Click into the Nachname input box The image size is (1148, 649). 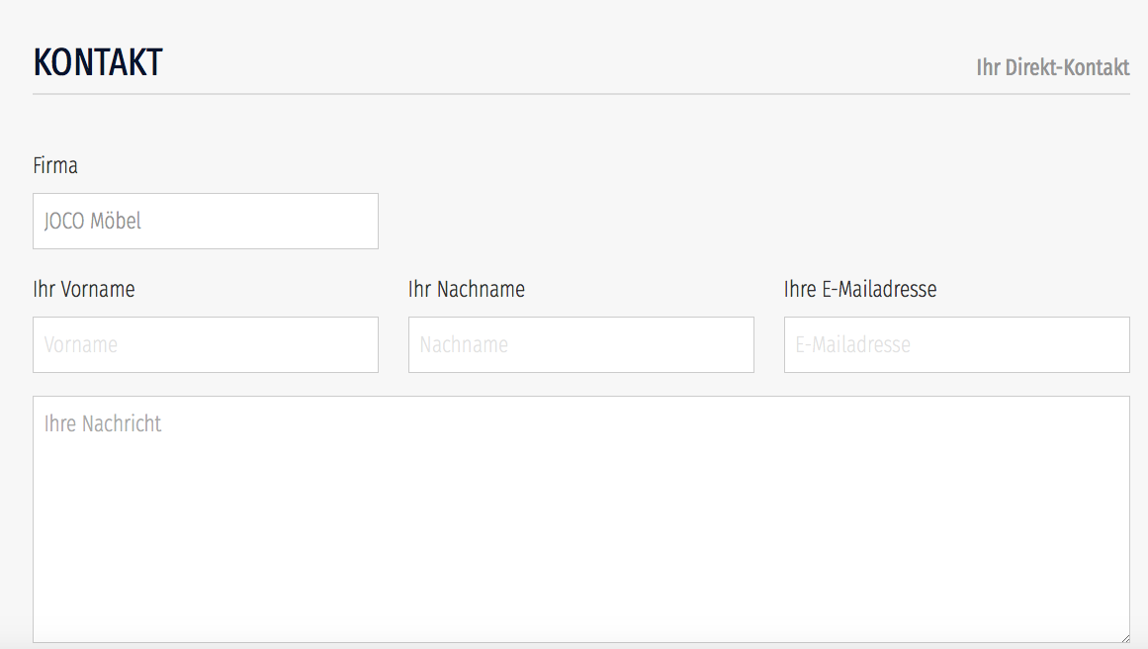tap(580, 344)
